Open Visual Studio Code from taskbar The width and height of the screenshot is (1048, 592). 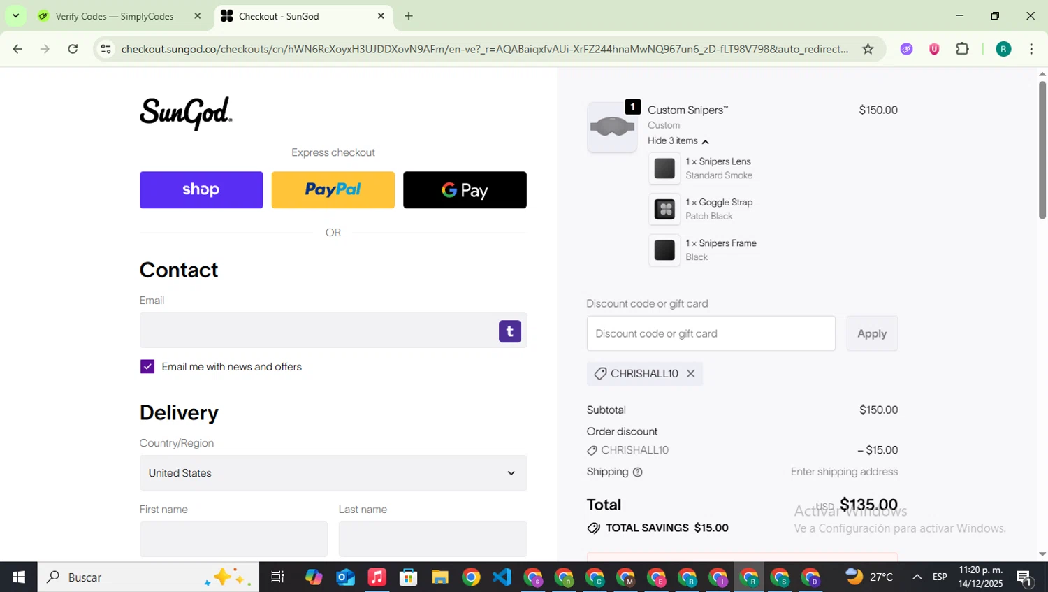click(x=502, y=577)
